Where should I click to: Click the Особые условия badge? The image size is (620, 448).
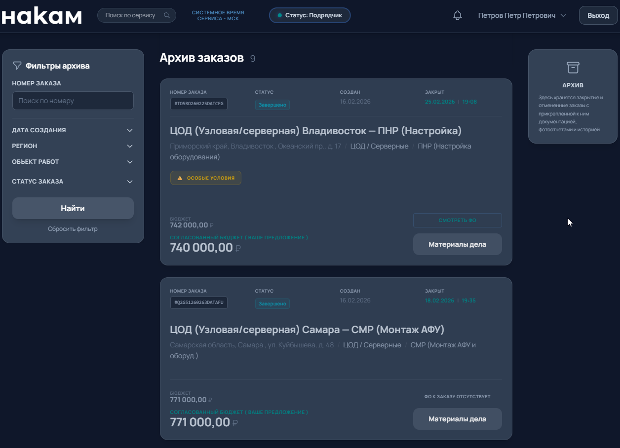click(206, 178)
